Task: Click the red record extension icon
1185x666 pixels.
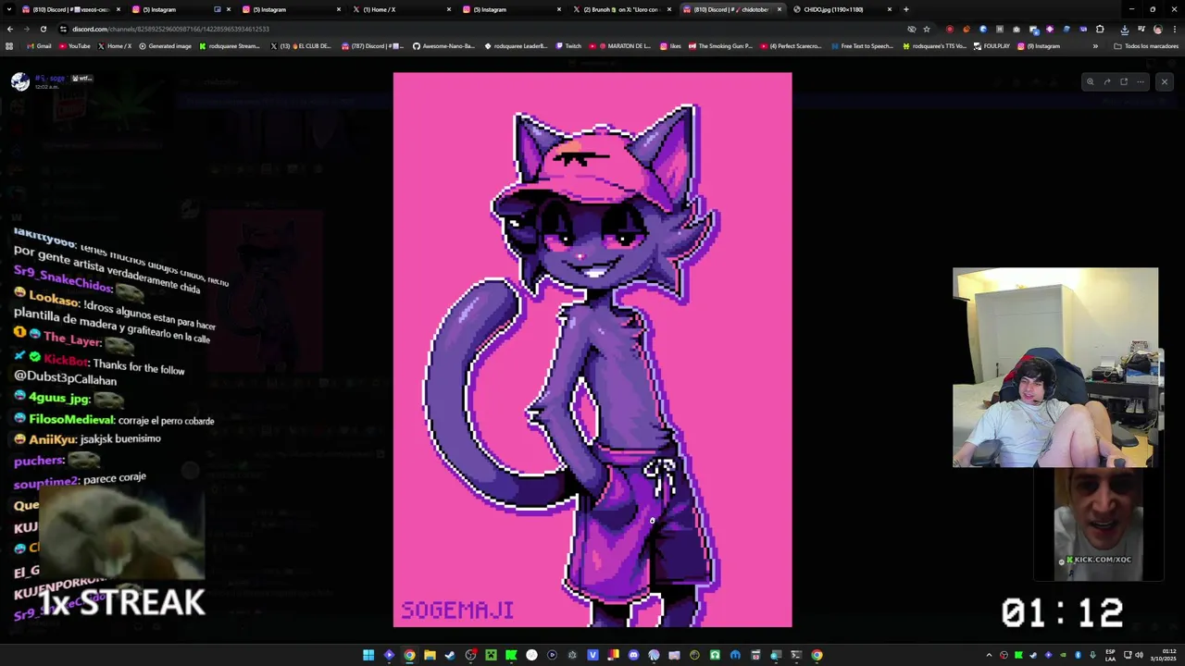Action: point(950,29)
